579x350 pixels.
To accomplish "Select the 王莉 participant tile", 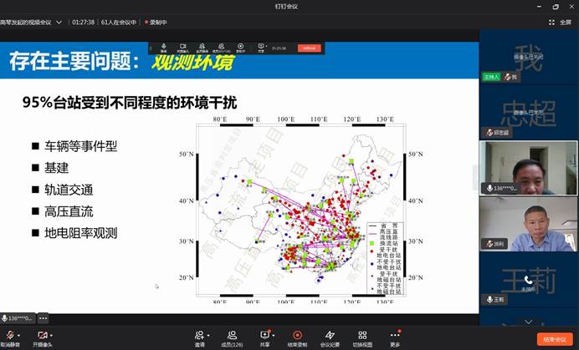I will pyautogui.click(x=528, y=280).
